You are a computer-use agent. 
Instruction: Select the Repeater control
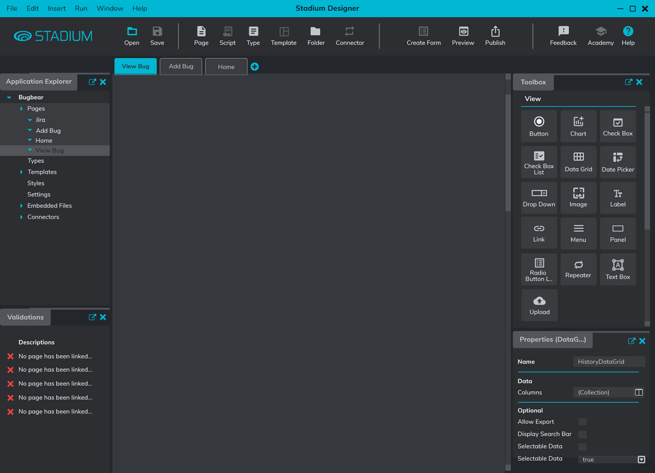coord(578,269)
